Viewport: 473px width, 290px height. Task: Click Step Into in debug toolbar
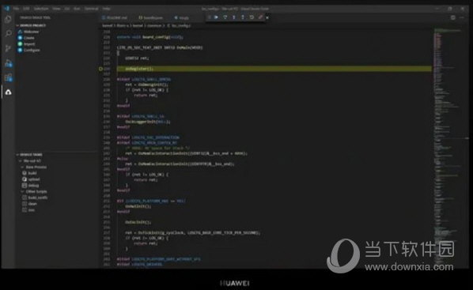tap(234, 17)
